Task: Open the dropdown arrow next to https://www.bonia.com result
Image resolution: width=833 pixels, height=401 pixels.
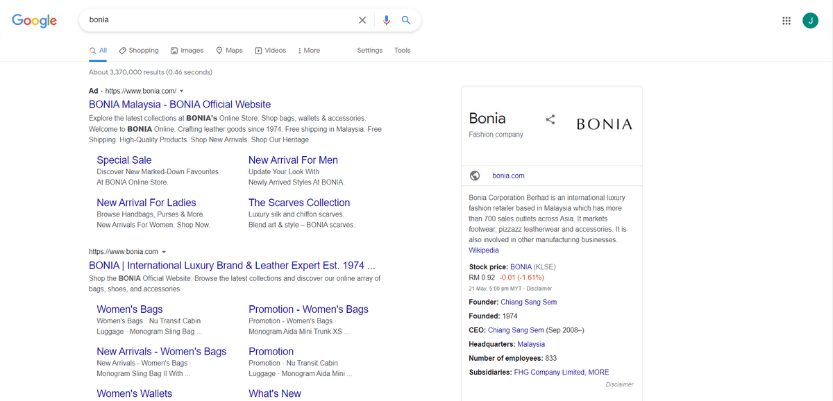Action: coord(164,251)
